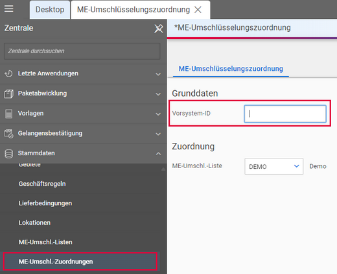
Task: Click the Zentrale panel title
Action: [x=19, y=28]
